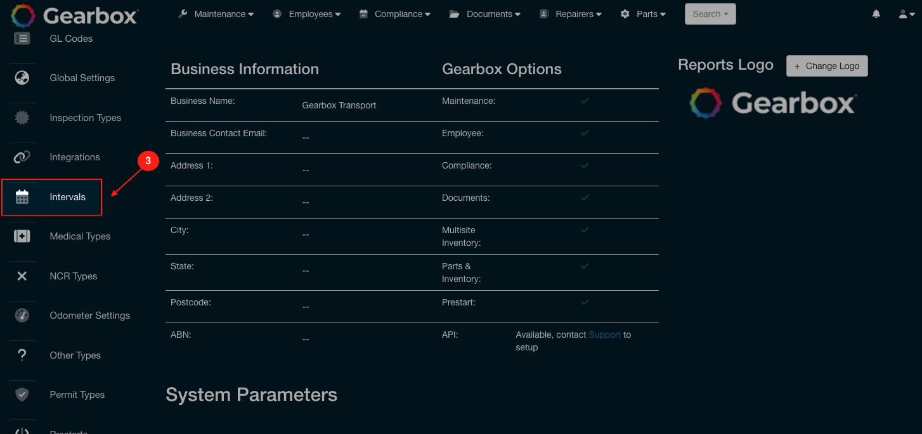Select the Intervals calendar icon

[22, 196]
